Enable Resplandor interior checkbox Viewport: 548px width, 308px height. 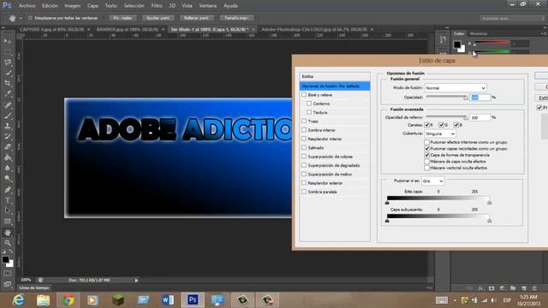(x=304, y=139)
